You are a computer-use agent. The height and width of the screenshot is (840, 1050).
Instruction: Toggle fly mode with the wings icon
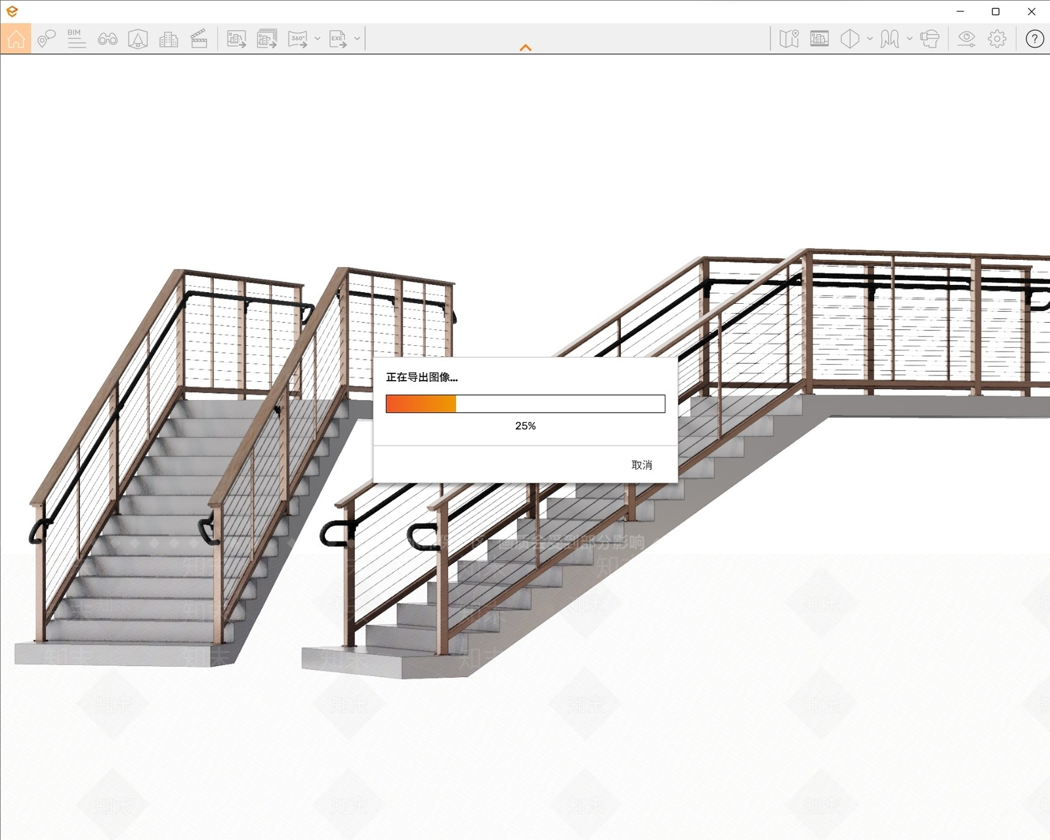[x=890, y=39]
